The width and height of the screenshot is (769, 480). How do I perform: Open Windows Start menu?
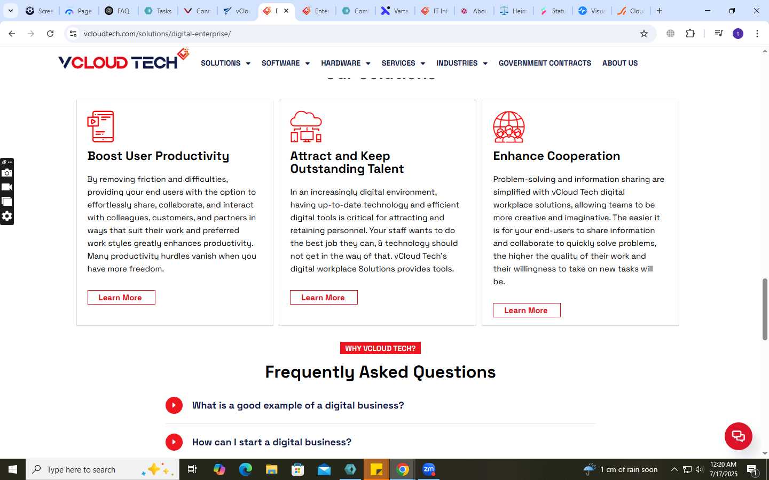[13, 469]
